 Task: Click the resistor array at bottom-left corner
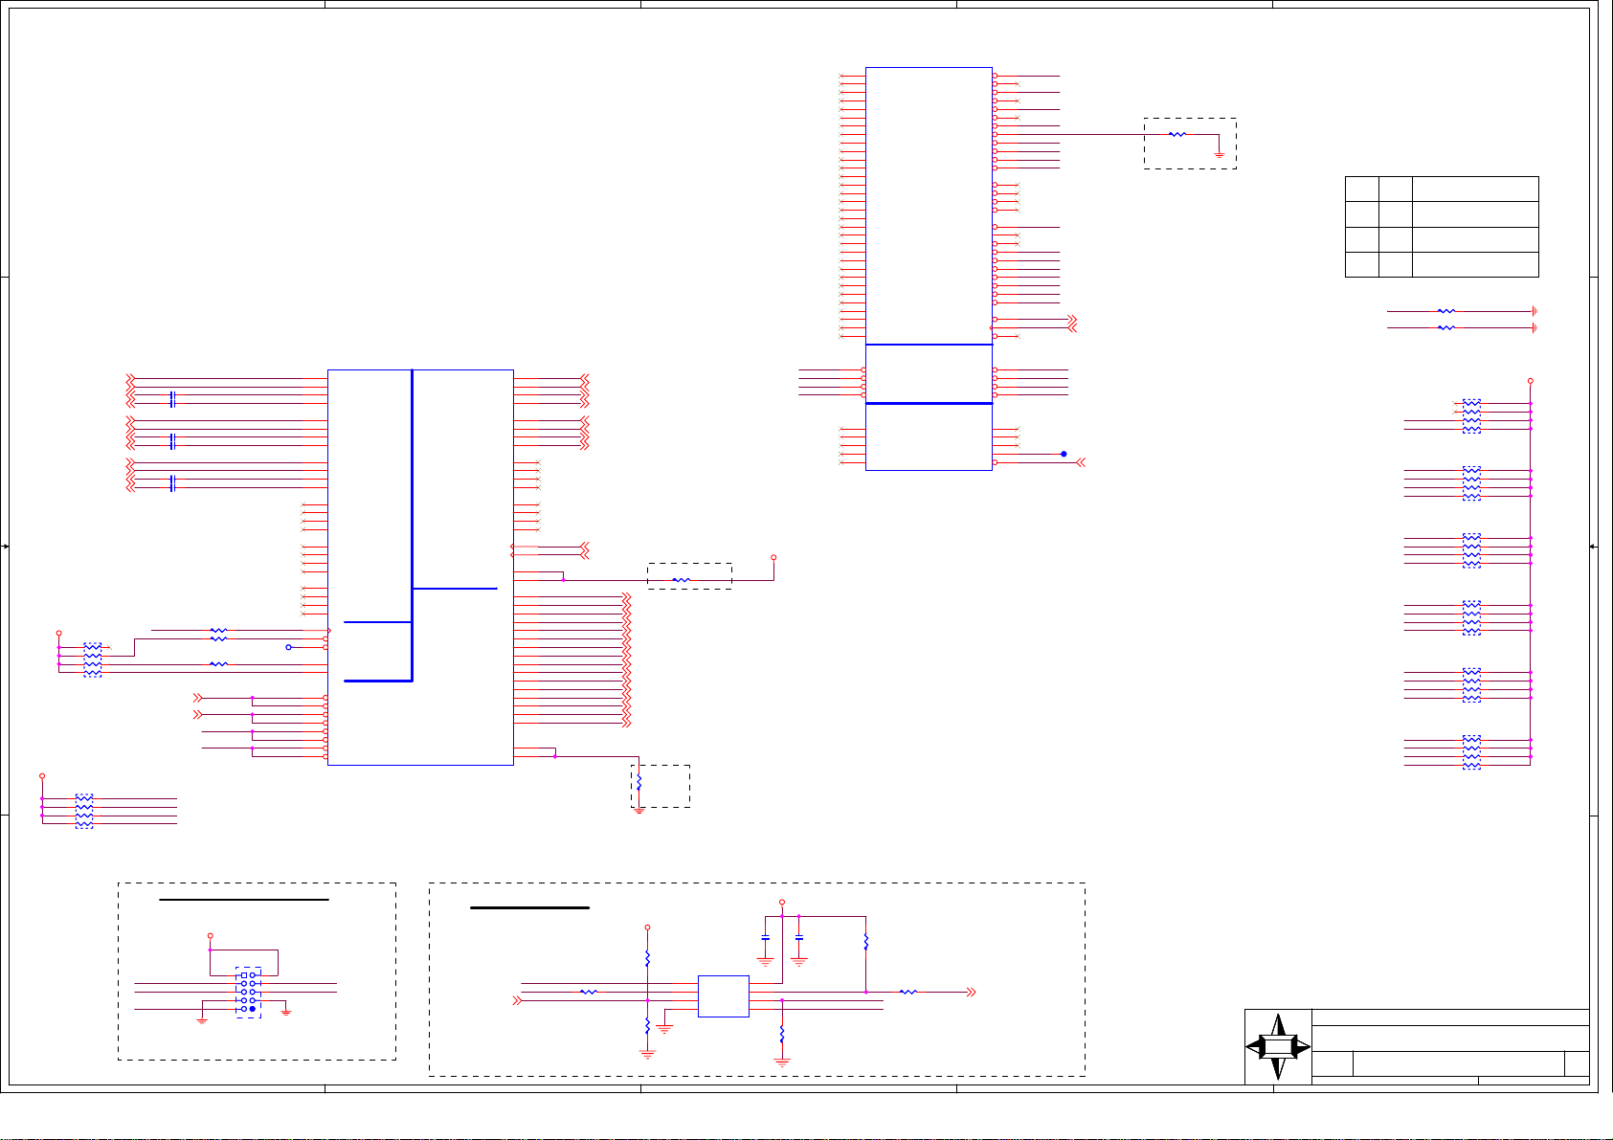84,811
